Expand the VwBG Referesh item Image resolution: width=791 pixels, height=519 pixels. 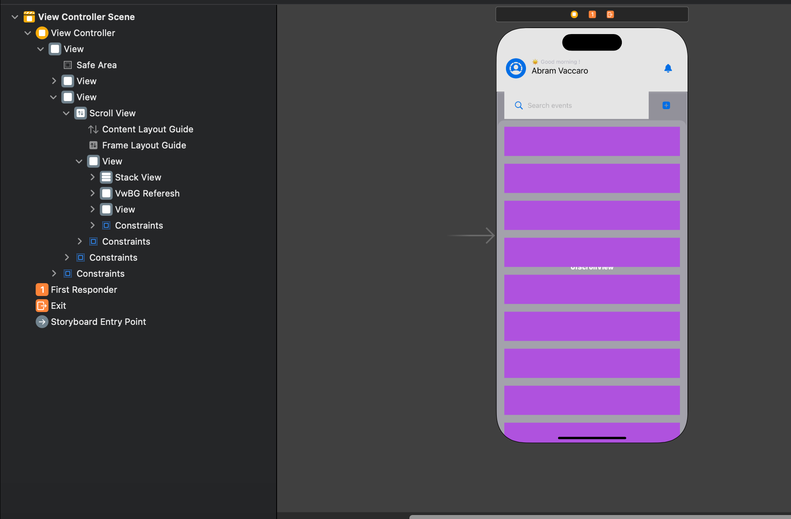click(x=93, y=193)
